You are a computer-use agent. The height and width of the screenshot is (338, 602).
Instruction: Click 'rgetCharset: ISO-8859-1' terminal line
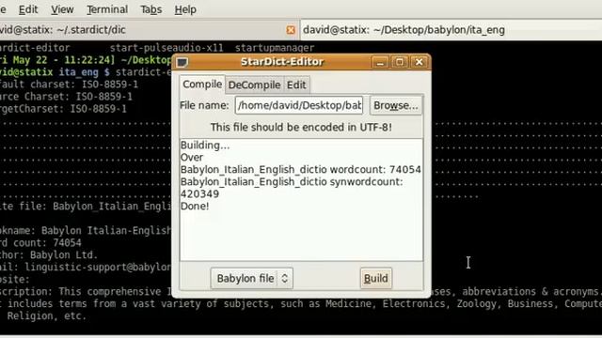tap(63, 109)
